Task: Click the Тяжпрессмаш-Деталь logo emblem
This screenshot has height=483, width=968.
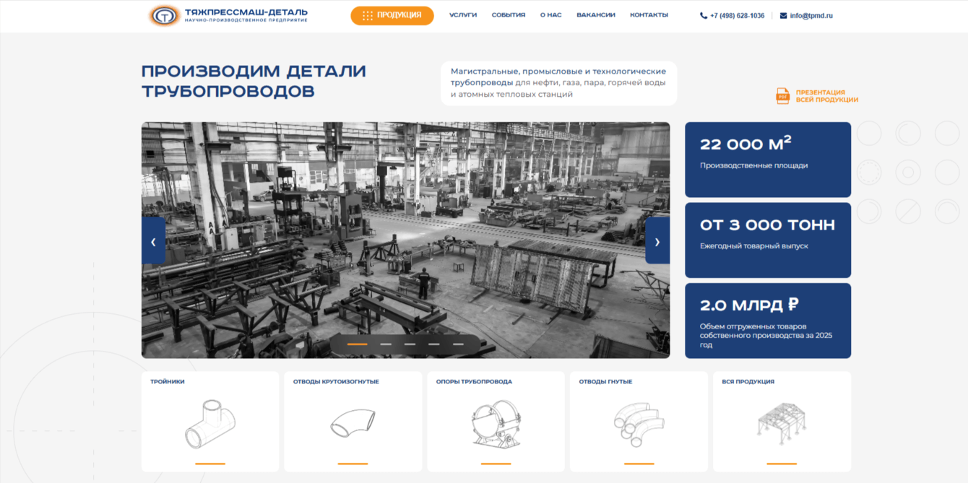Action: click(x=164, y=15)
